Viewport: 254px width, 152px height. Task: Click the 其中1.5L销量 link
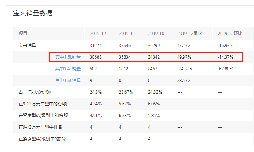pos(68,57)
